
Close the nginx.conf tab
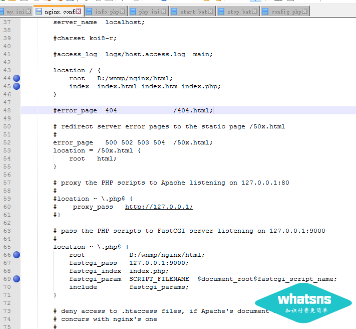click(79, 11)
